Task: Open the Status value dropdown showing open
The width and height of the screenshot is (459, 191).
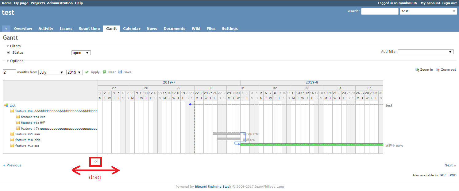Action: point(81,53)
